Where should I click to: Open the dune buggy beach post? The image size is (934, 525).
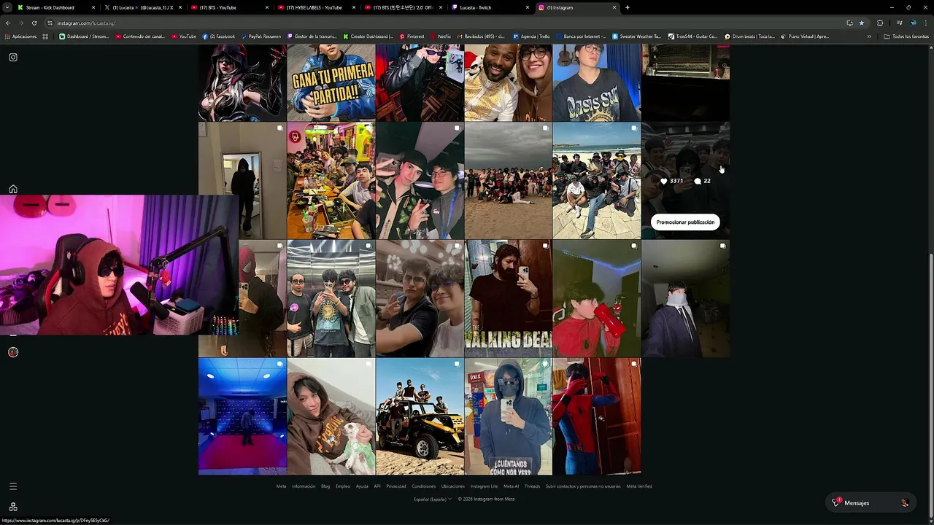coord(420,416)
